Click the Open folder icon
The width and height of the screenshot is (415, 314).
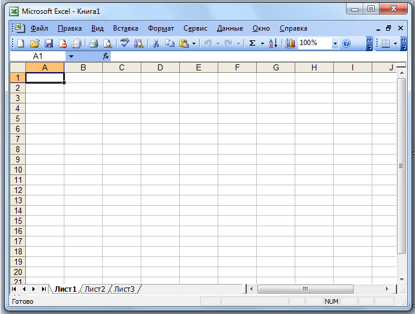click(x=35, y=43)
